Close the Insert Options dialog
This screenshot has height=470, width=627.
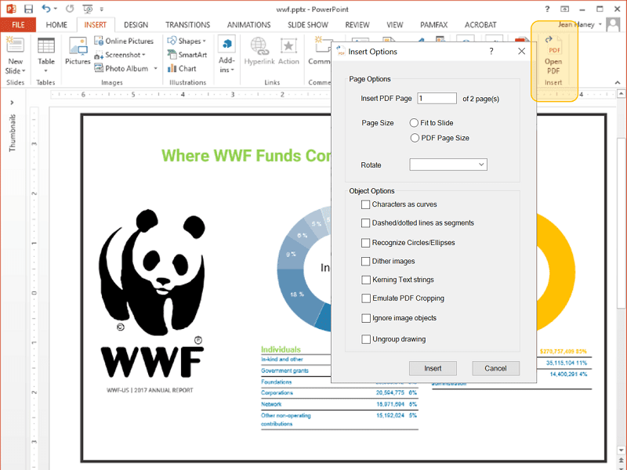pyautogui.click(x=521, y=51)
